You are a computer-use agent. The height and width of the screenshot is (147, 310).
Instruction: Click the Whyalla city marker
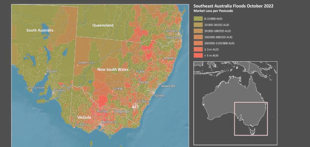(46, 74)
